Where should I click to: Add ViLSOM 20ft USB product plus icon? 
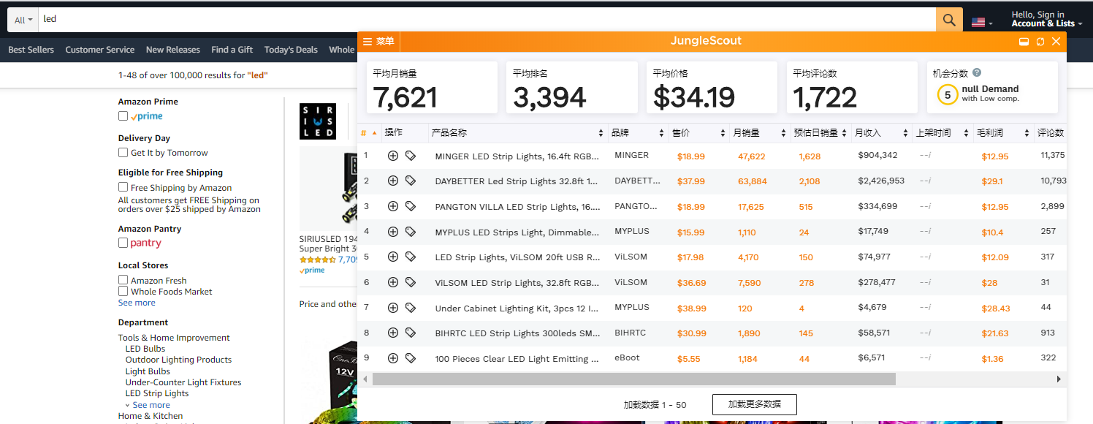point(393,257)
